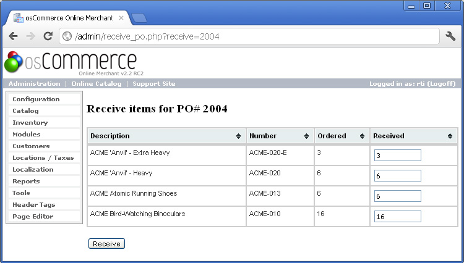Screen dimensions: 464x263
Task: Open the Header Tags sidebar menu
Action: click(44, 205)
